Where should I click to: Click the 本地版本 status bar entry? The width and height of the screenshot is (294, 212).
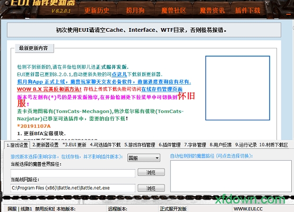pyautogui.click(x=66, y=209)
